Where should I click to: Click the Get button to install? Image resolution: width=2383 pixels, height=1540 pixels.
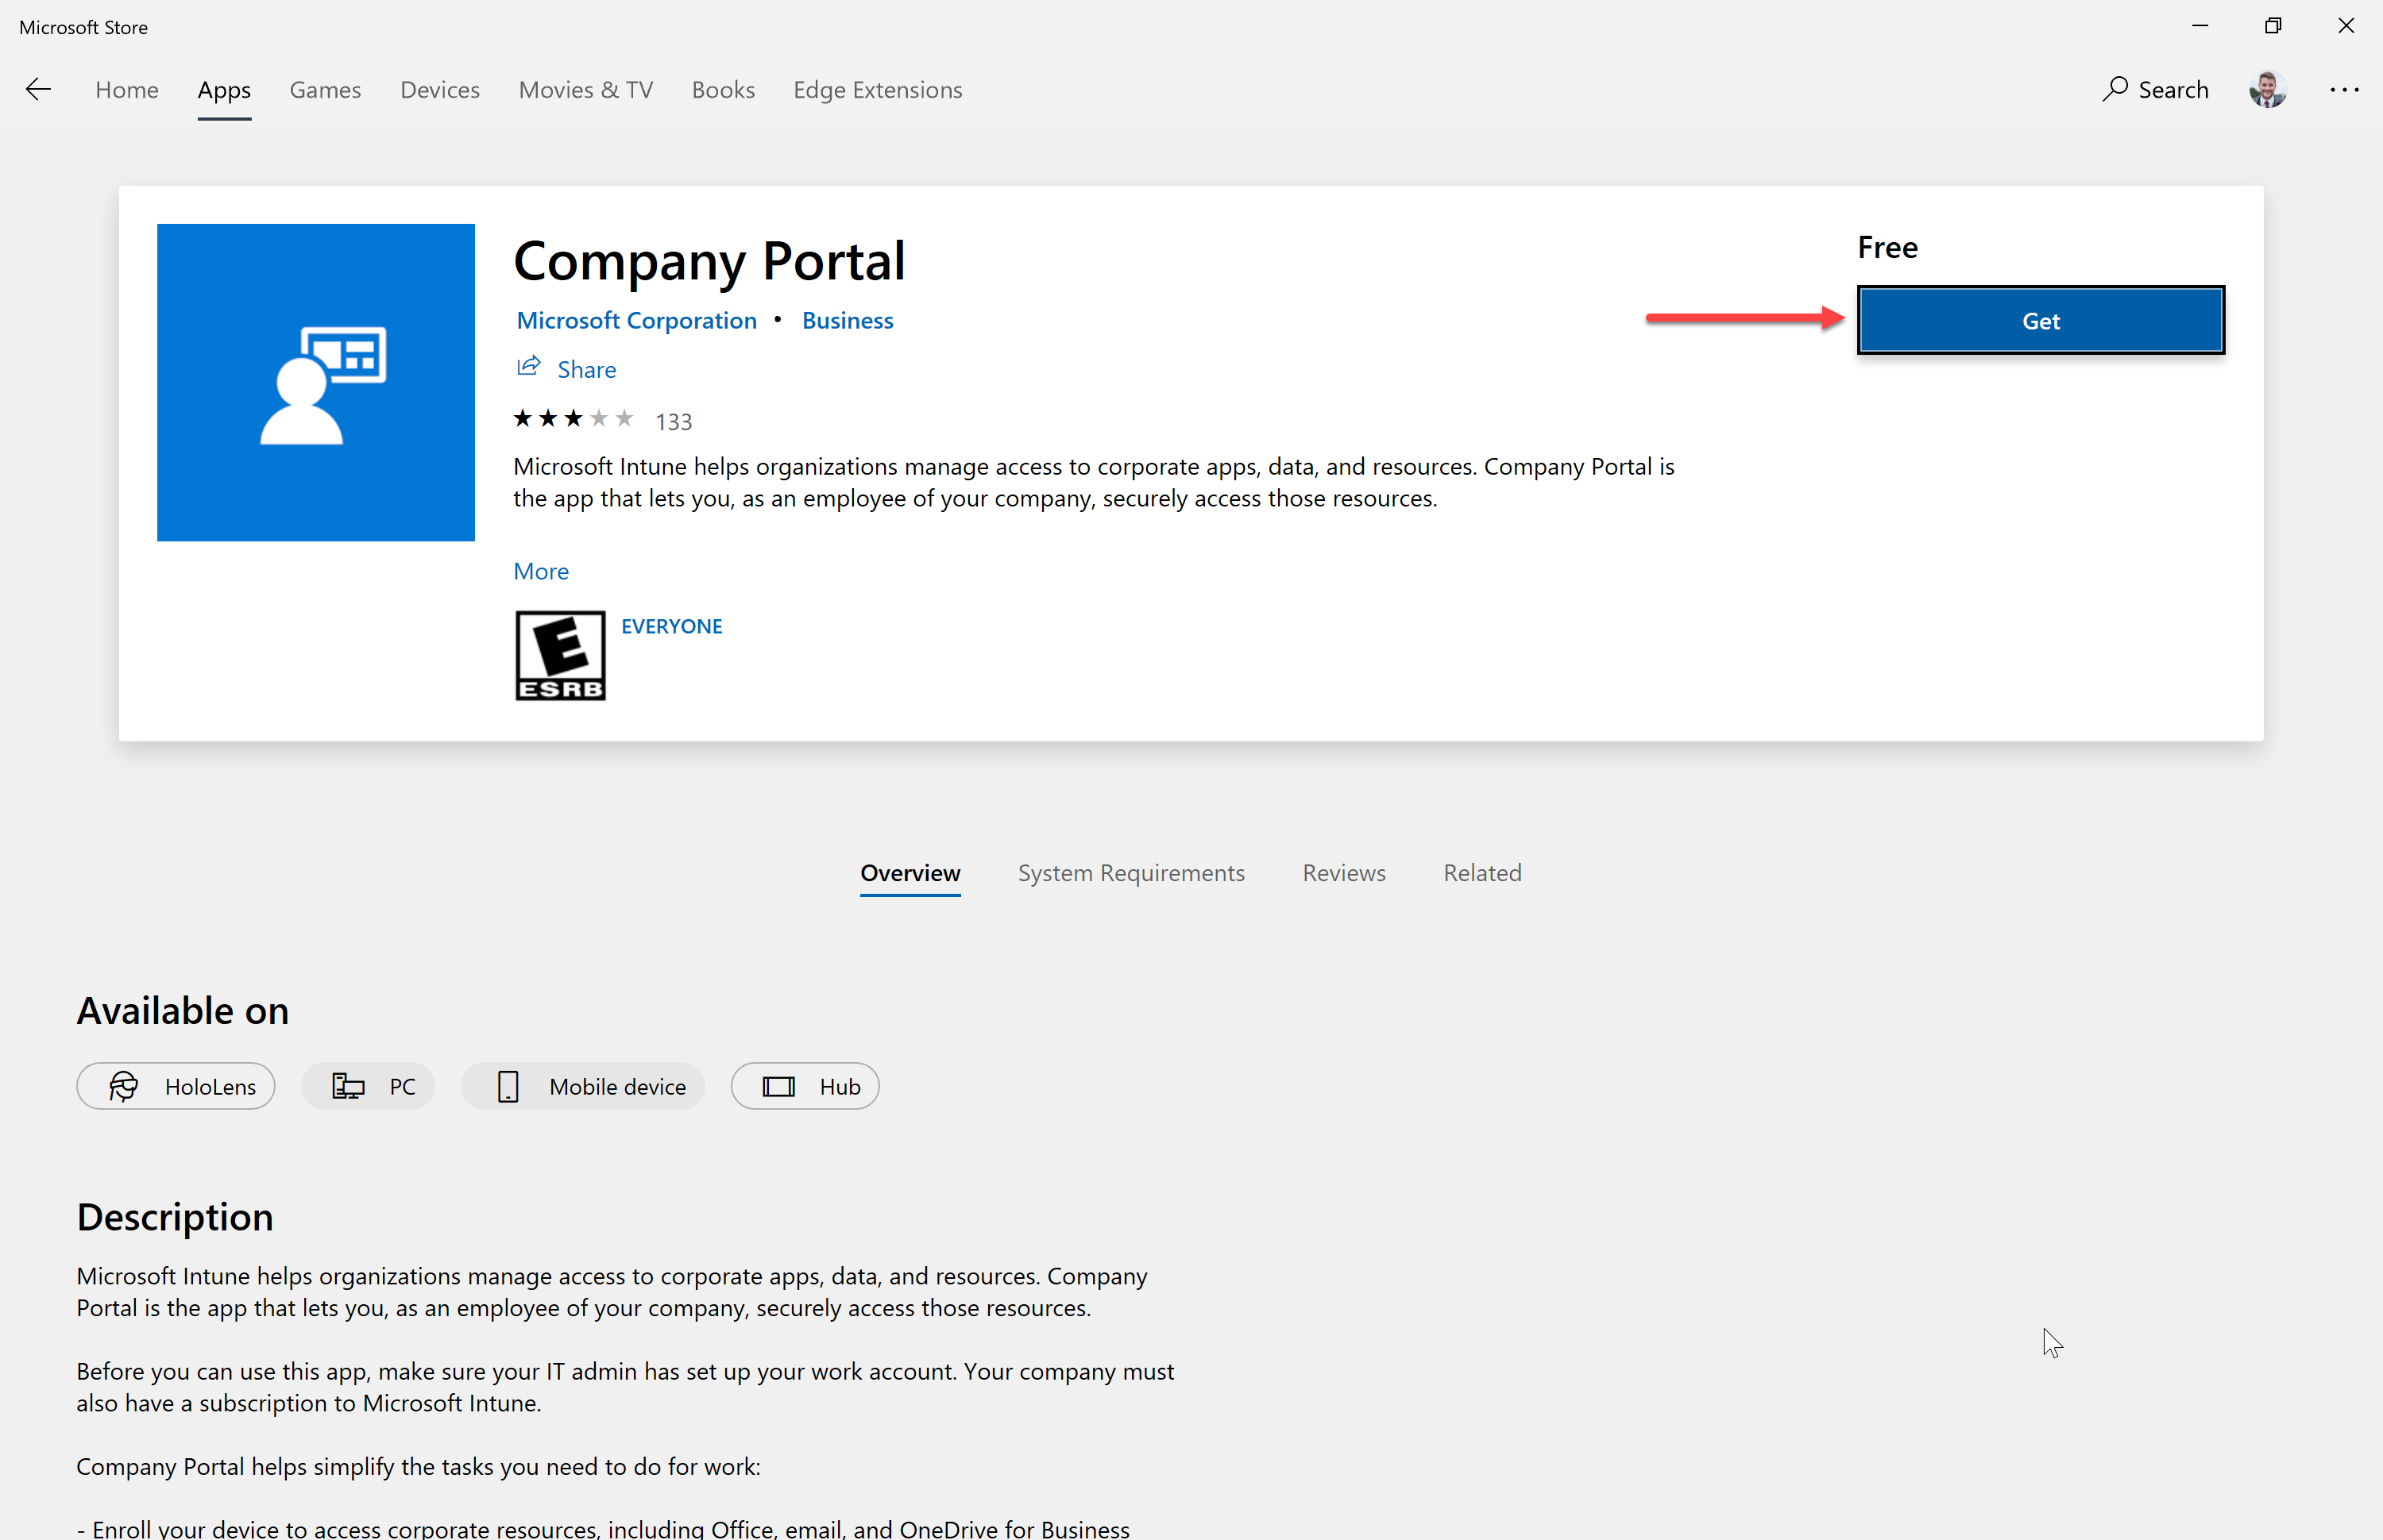tap(2041, 321)
